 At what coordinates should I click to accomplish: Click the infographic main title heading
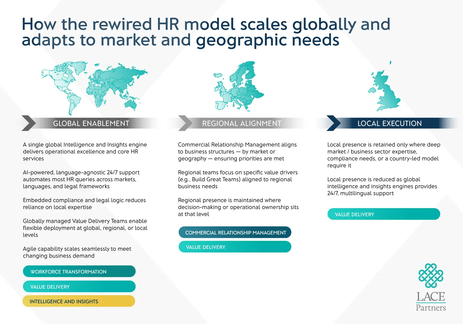click(206, 32)
